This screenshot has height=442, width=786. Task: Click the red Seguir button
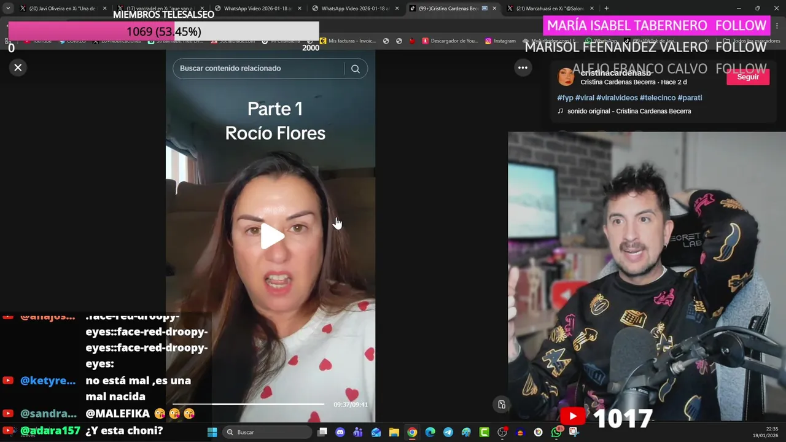tap(747, 77)
